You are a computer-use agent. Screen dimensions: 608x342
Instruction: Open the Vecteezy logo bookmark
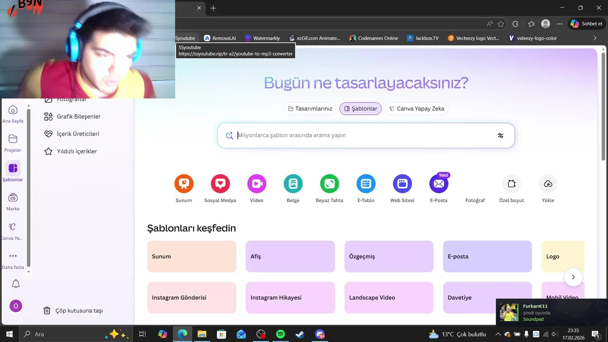474,38
